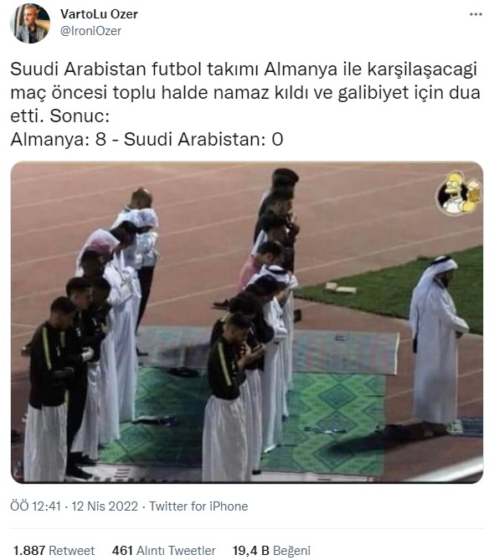Select the tweet text beginning Suudi Arabistan futbol

pyautogui.click(x=245, y=92)
